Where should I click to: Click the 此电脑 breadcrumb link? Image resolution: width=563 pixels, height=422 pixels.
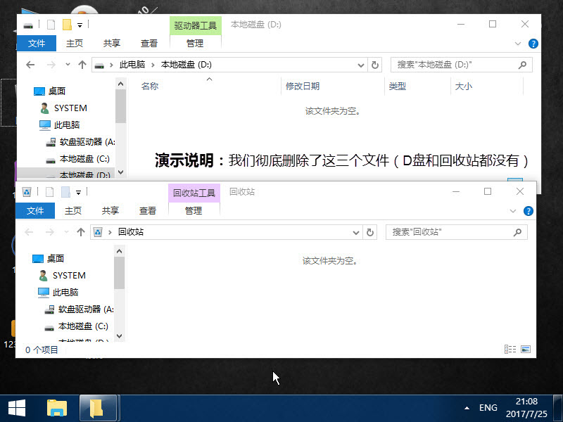click(x=133, y=65)
